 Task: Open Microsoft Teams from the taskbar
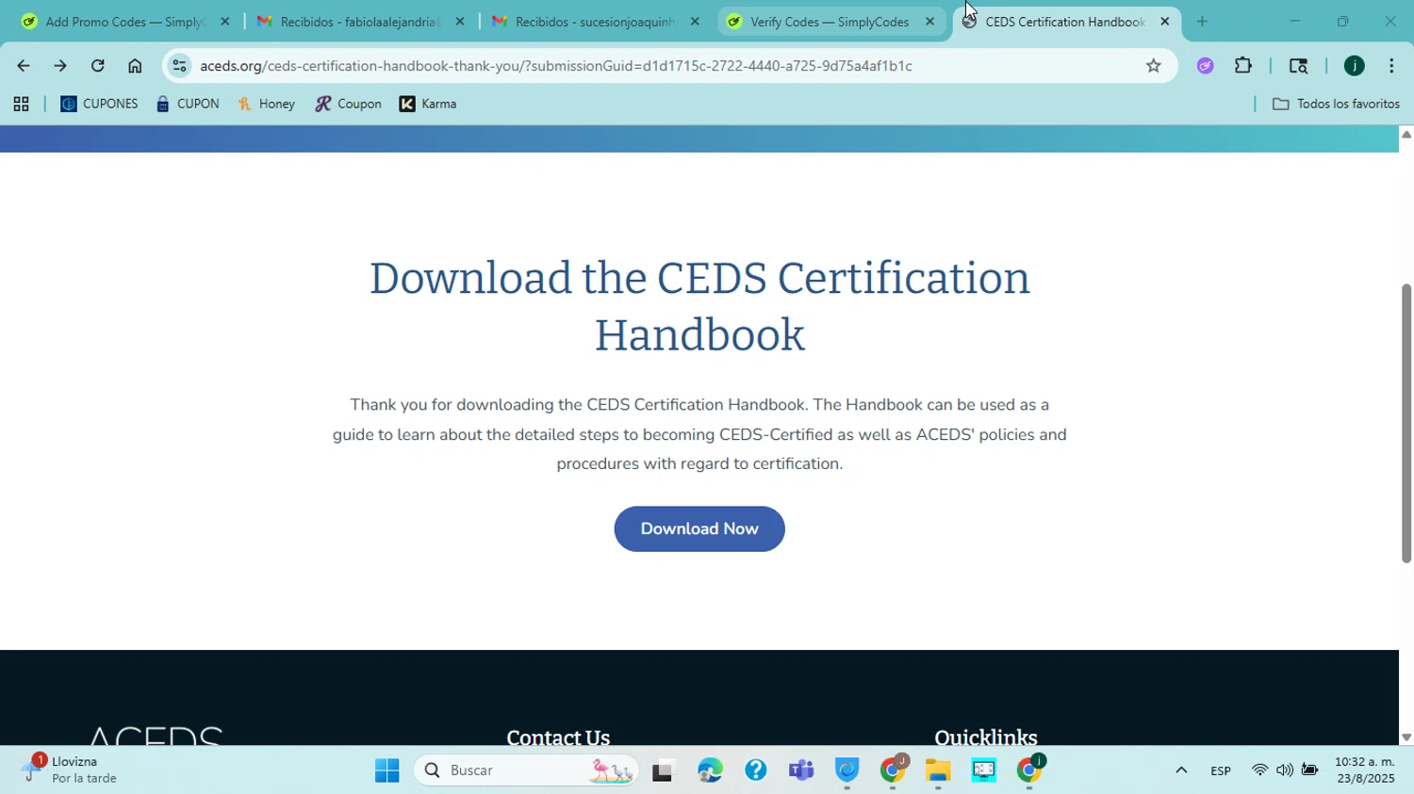click(x=801, y=770)
